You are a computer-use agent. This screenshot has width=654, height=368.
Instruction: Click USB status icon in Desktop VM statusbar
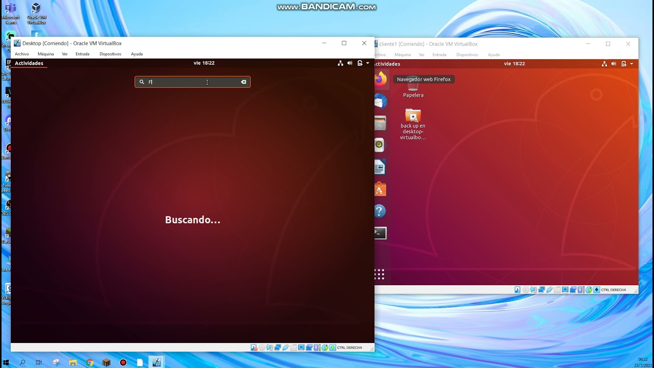pos(285,348)
